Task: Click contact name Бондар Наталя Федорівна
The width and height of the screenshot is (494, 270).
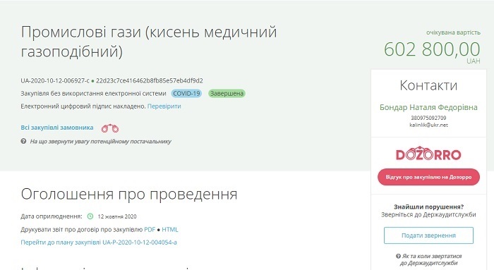Action: point(428,107)
